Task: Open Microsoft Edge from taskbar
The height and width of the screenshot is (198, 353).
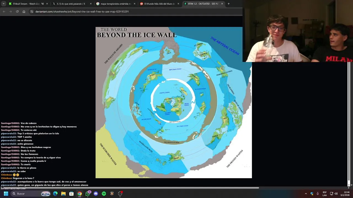Action: click(x=55, y=194)
